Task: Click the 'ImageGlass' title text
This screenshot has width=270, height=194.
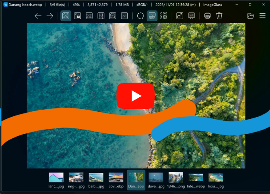Action: pos(213,5)
